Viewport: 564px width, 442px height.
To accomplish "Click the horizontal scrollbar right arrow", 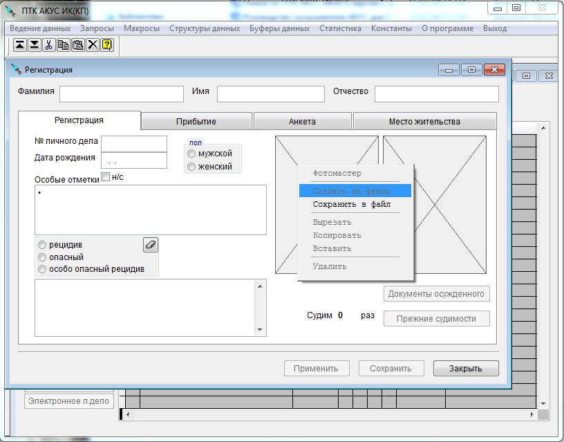I will click(x=532, y=414).
